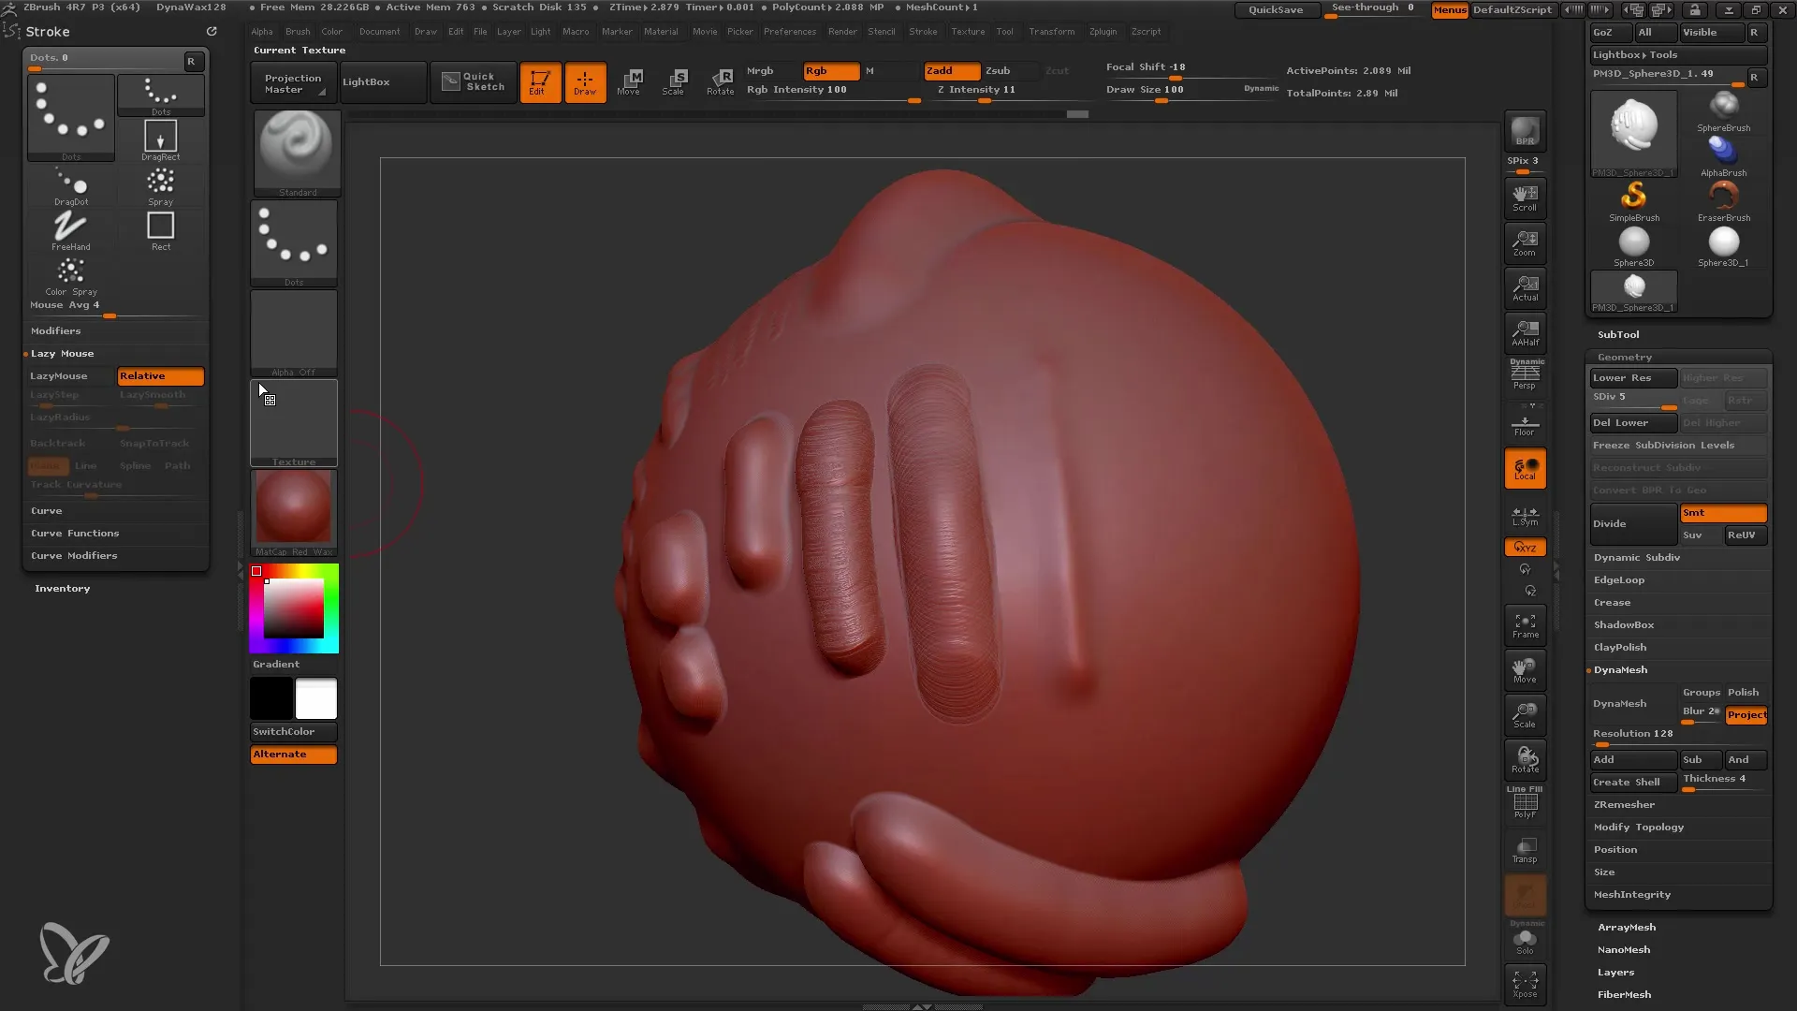The width and height of the screenshot is (1797, 1011).
Task: Select the Move tool in ZBrush toolbar
Action: [x=630, y=81]
